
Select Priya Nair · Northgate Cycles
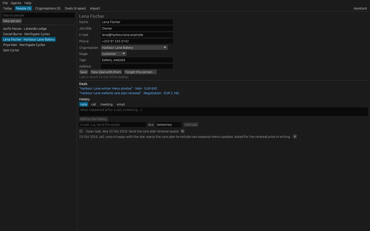point(24,45)
